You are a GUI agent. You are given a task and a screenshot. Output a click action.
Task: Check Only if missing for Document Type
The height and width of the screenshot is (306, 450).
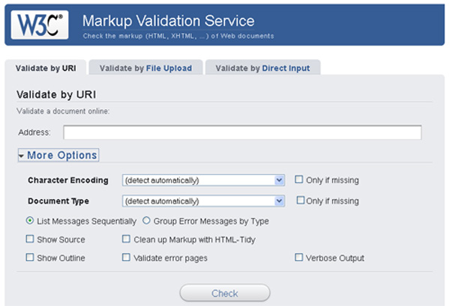pos(301,200)
